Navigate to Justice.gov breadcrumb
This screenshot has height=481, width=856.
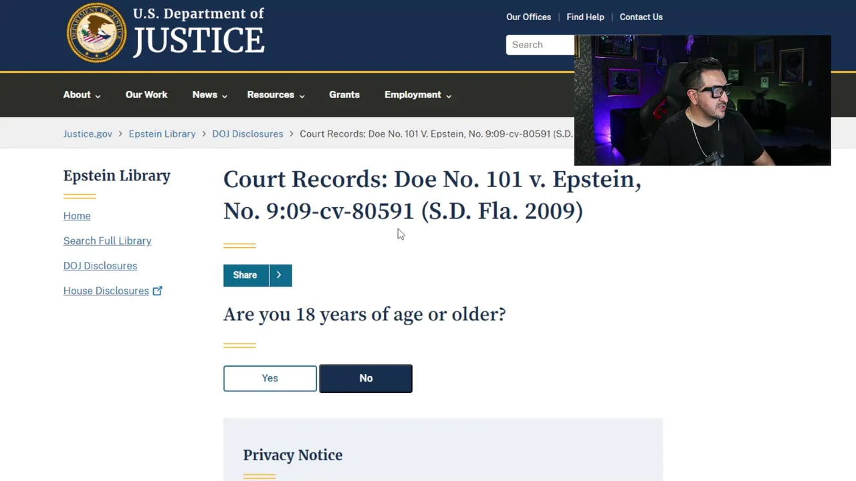click(x=88, y=134)
